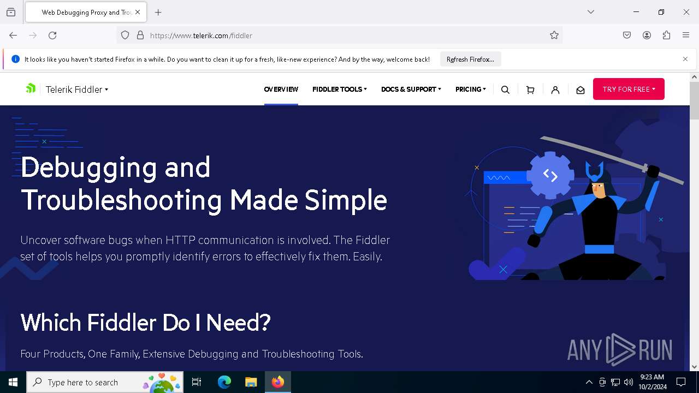Open network status tray icon
This screenshot has width=699, height=393.
(x=615, y=382)
